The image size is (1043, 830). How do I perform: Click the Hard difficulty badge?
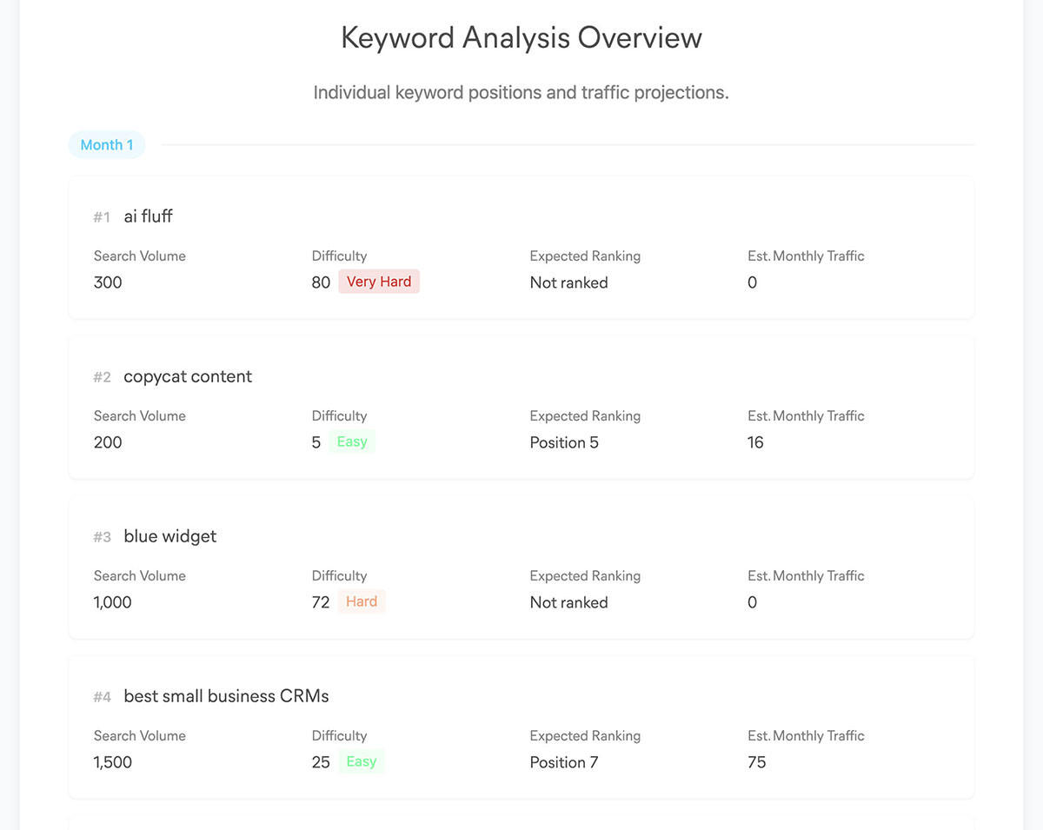(362, 601)
